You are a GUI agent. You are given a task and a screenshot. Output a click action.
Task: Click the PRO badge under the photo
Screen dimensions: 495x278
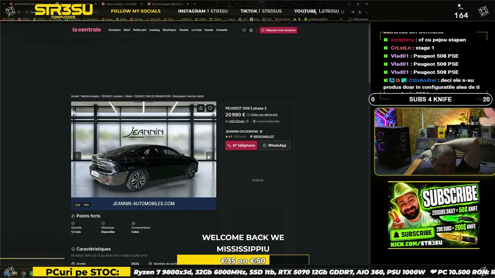pos(86,205)
